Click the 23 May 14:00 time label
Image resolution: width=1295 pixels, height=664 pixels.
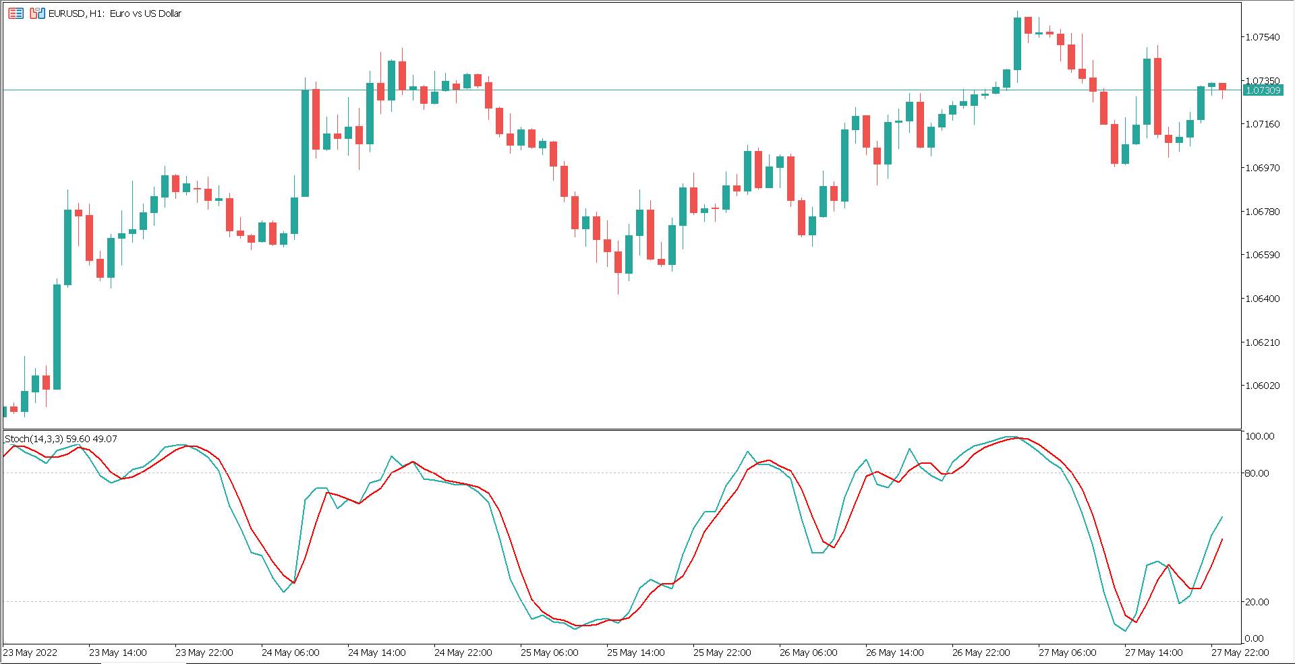(x=118, y=653)
